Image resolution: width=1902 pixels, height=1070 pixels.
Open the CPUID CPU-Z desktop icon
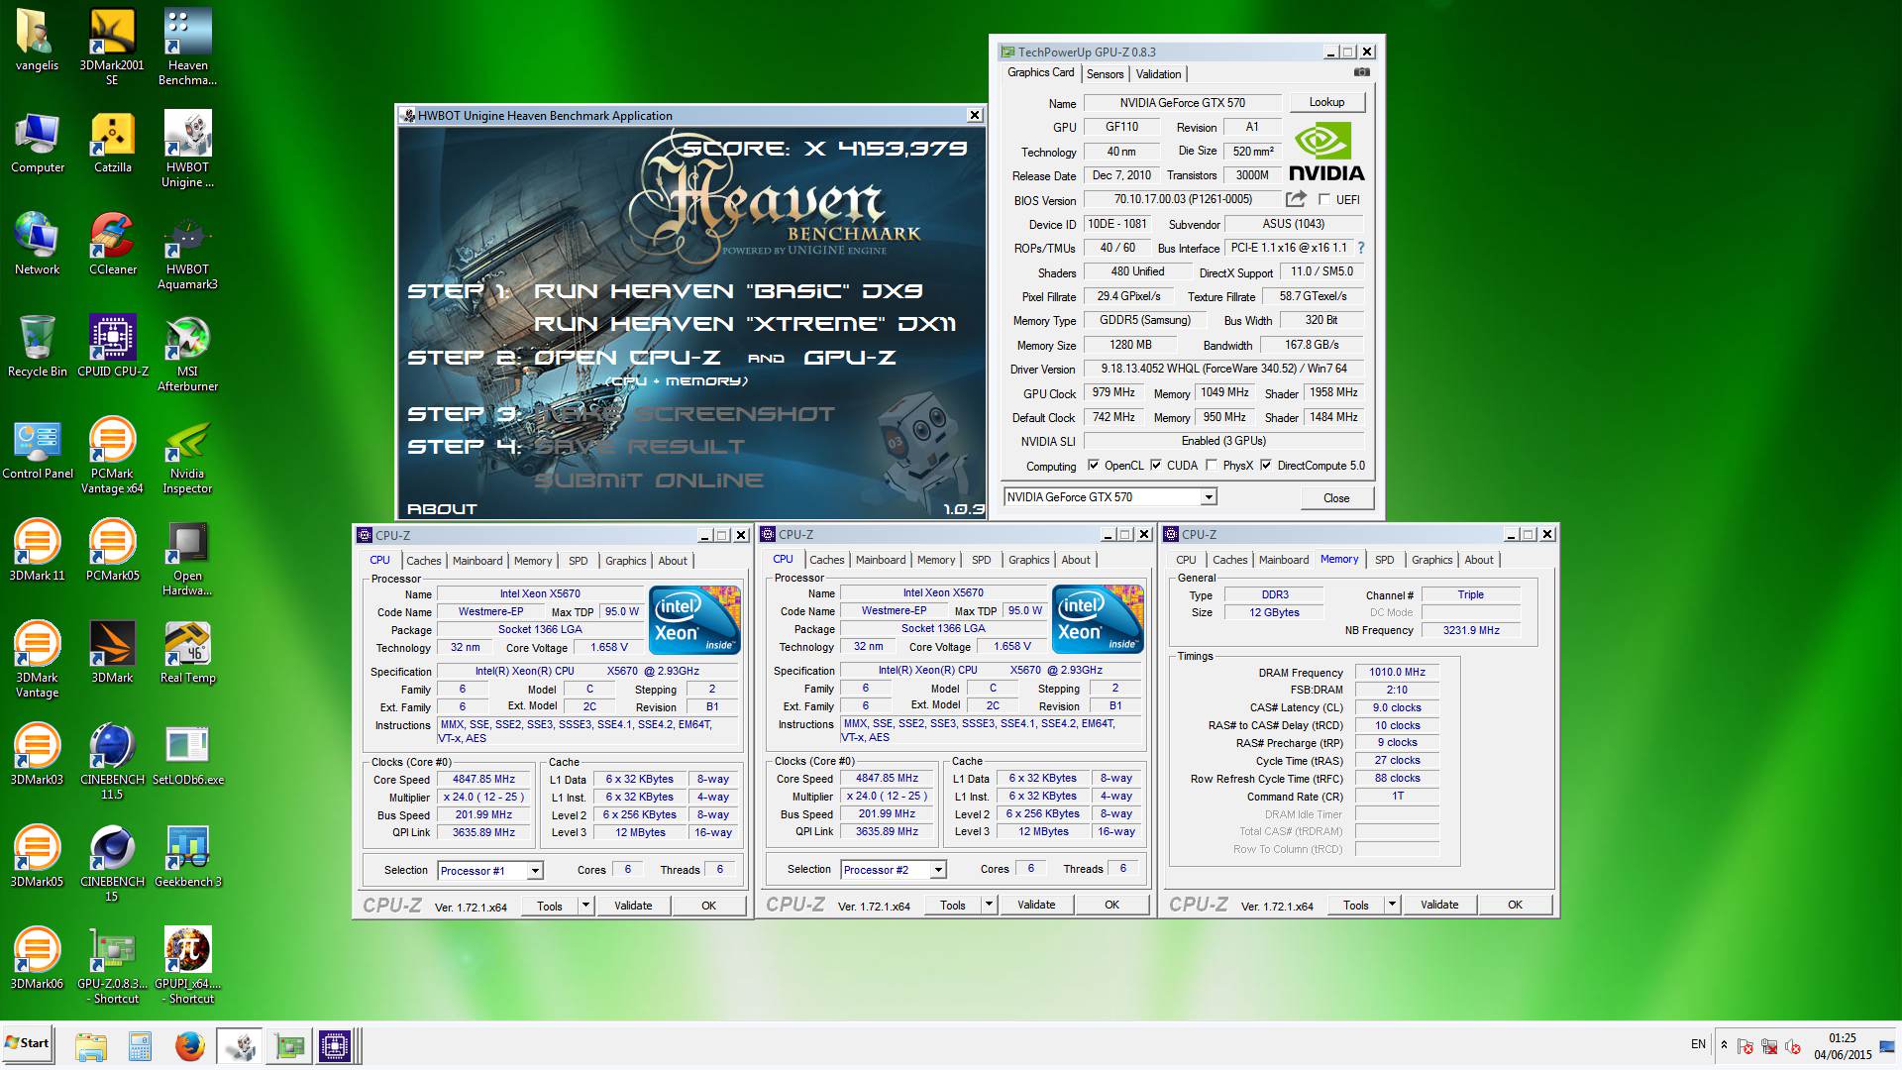[112, 346]
